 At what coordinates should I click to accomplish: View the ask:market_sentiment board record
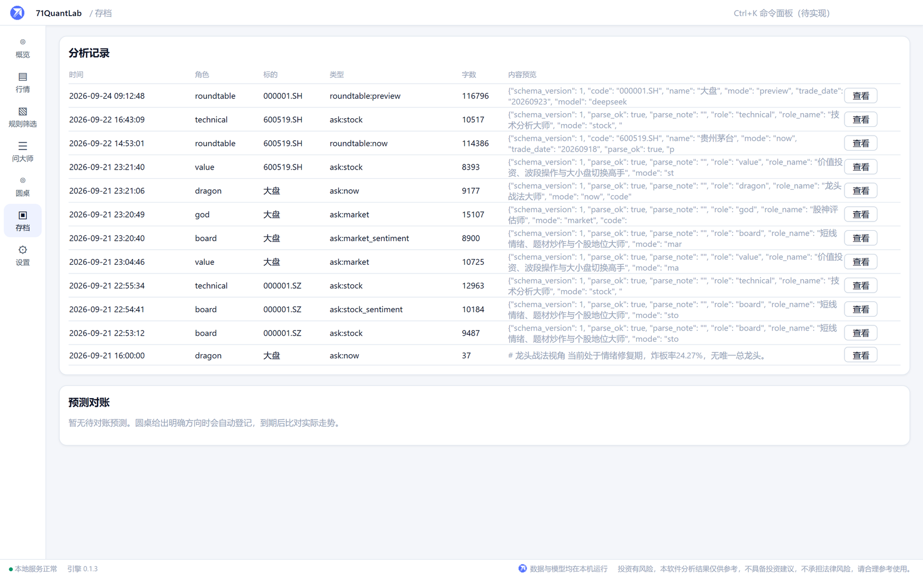click(861, 238)
